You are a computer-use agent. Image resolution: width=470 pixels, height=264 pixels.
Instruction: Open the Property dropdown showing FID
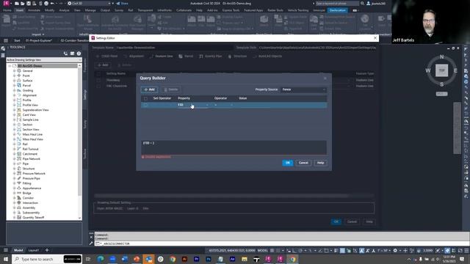192,105
